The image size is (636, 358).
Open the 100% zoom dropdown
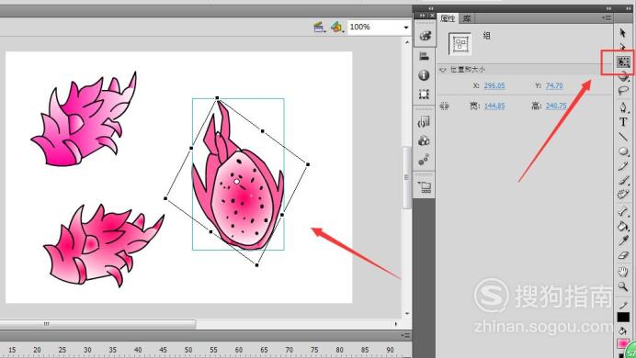coord(406,28)
